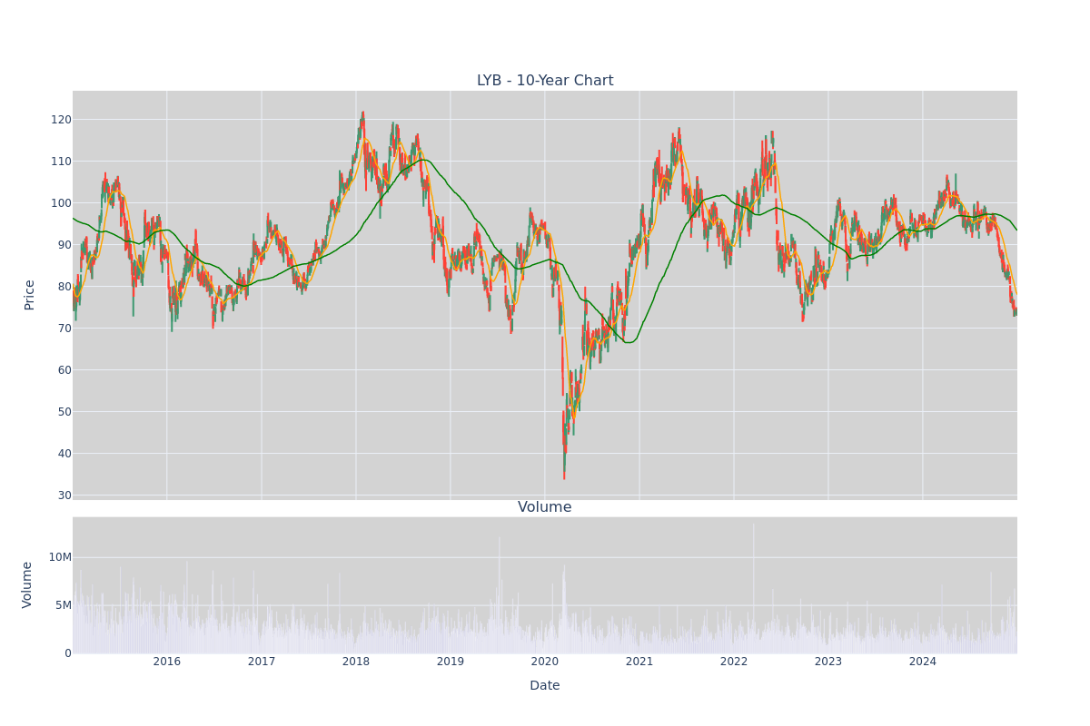Screen dimensions: 1090x726
Task: Click the 2024 x-axis tick label
Action: coord(923,662)
